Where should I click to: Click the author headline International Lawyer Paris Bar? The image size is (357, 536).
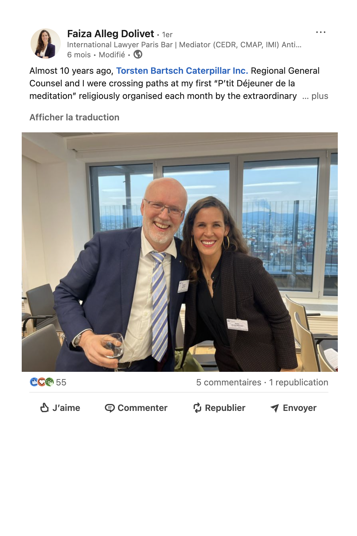[x=184, y=45]
